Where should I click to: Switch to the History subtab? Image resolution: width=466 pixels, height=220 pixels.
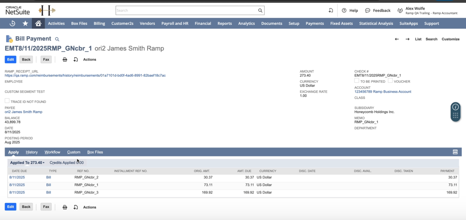(x=32, y=152)
